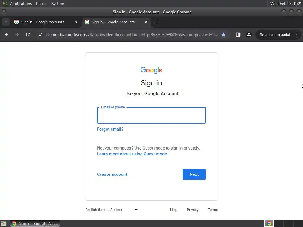Viewport: 303px width, 227px height.
Task: Click the address bar URL
Action: 132,35
